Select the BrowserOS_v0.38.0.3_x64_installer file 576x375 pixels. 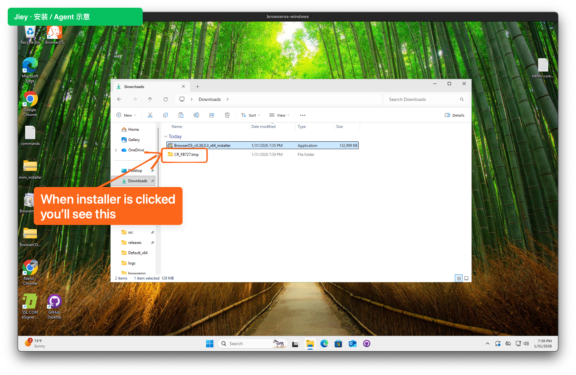click(x=263, y=146)
